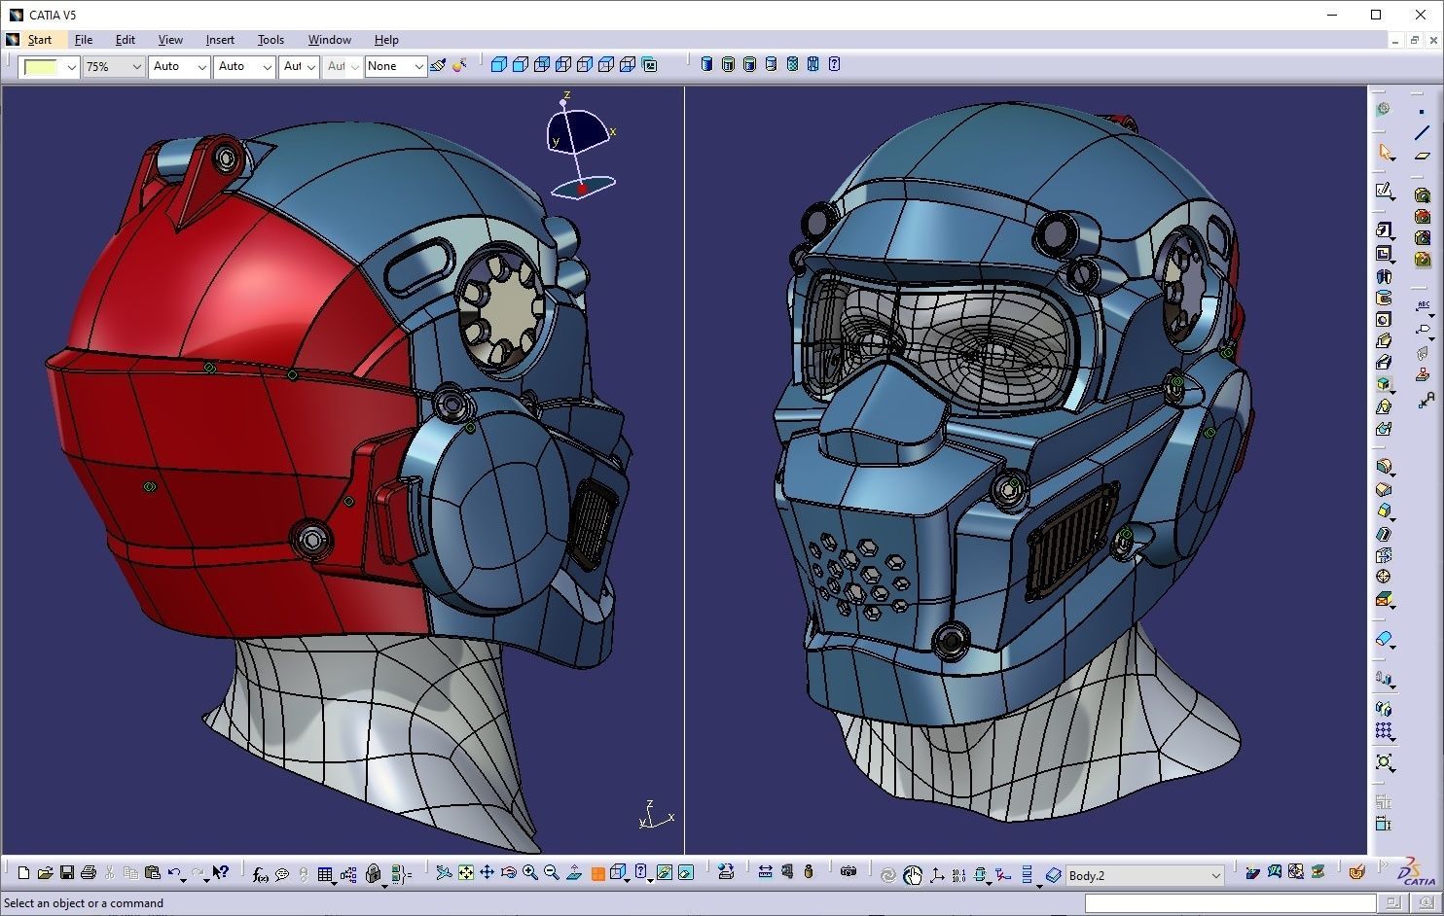Create a new document
The width and height of the screenshot is (1444, 916).
pyautogui.click(x=23, y=873)
